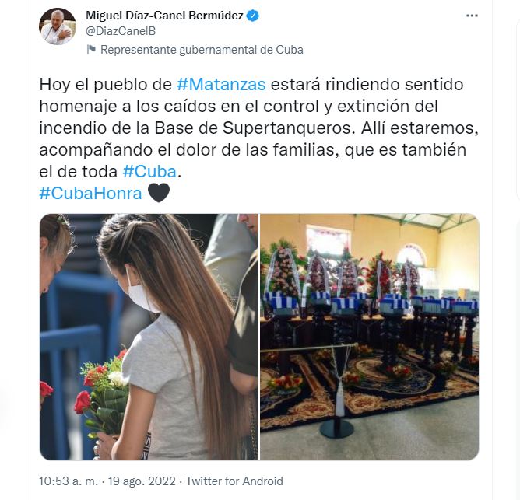Open the three-dot more options menu
This screenshot has width=520, height=500.
(x=472, y=16)
